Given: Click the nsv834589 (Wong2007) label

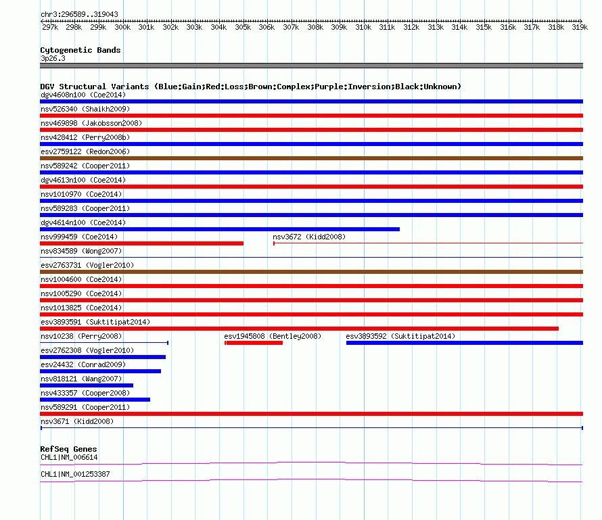Looking at the screenshot, I should 81,251.
